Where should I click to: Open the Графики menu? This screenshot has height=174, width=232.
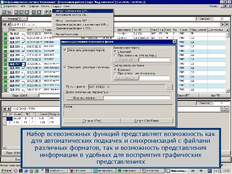(34, 6)
